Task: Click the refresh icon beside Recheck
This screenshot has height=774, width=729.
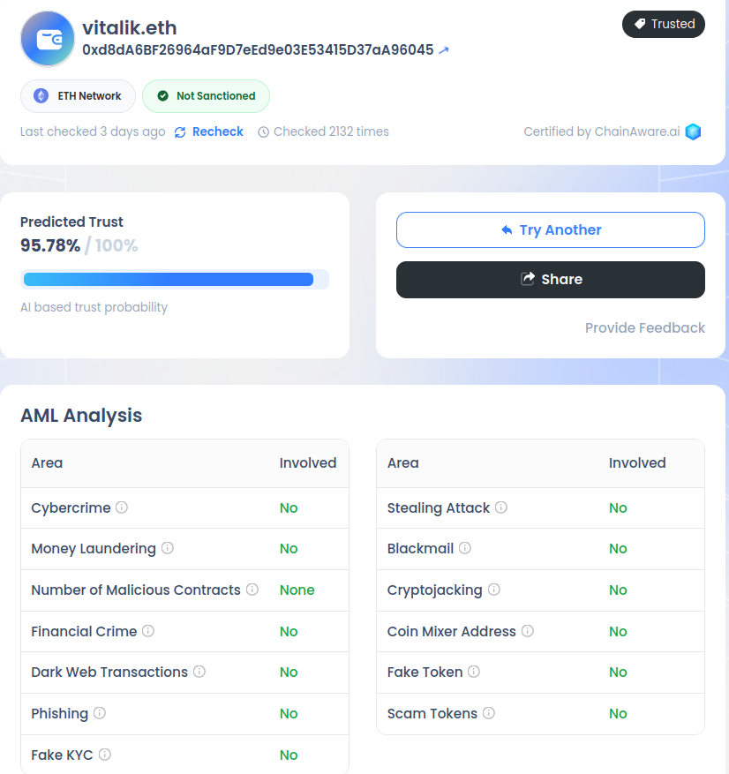Action: coord(179,132)
